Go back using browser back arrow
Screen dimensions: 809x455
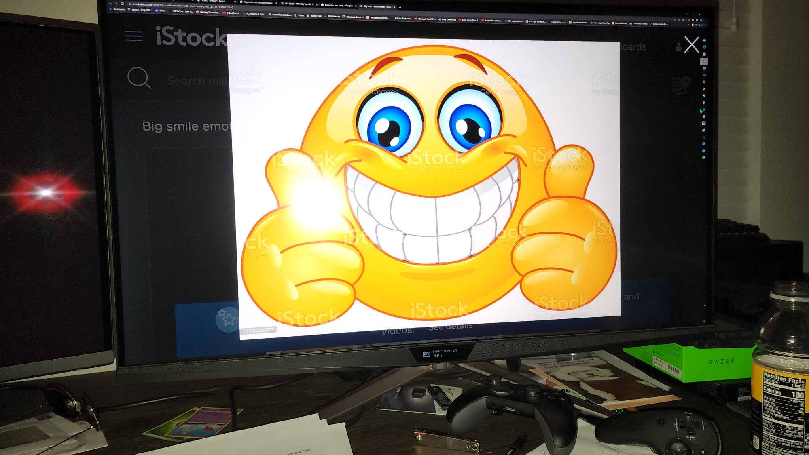tap(110, 3)
